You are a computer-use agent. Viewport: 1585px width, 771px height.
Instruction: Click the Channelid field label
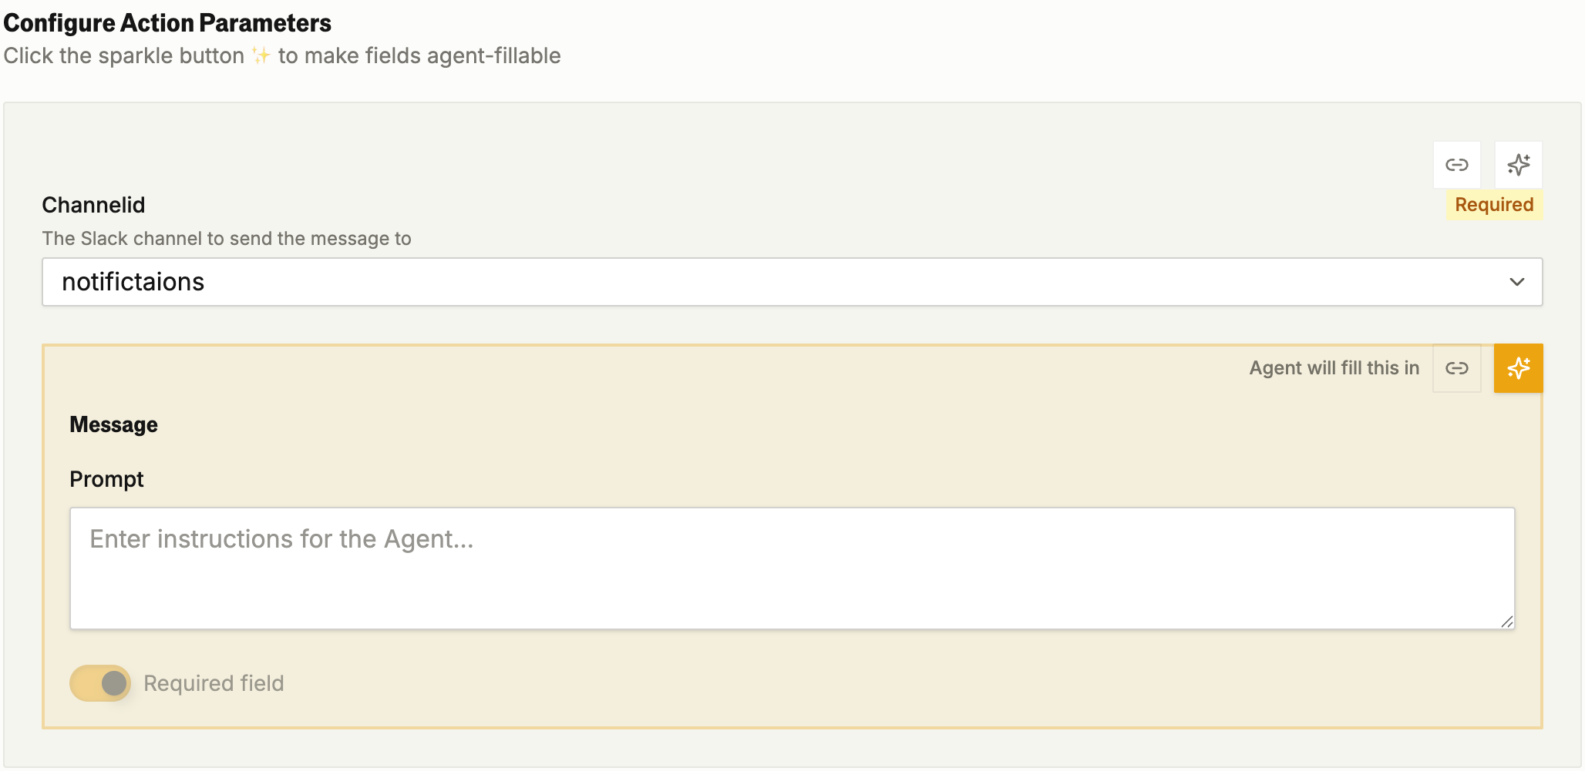coord(93,204)
